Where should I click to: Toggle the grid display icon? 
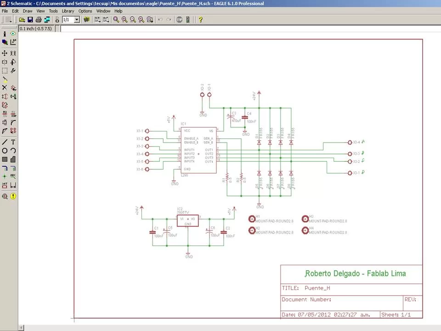tap(7, 19)
